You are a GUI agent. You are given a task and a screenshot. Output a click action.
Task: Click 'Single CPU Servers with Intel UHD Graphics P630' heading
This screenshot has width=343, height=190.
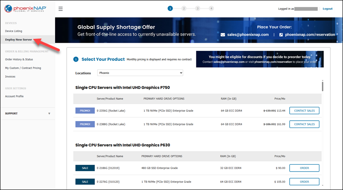pyautogui.click(x=122, y=145)
